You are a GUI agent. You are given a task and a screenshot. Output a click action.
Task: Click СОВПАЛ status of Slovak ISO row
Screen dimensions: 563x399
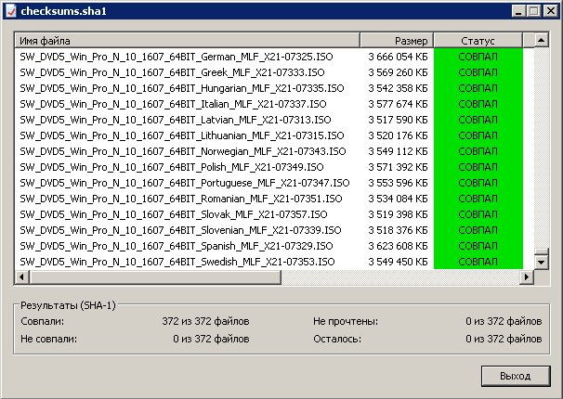(478, 214)
